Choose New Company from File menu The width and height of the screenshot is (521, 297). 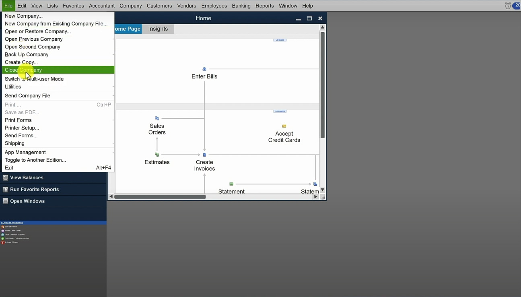click(58, 16)
